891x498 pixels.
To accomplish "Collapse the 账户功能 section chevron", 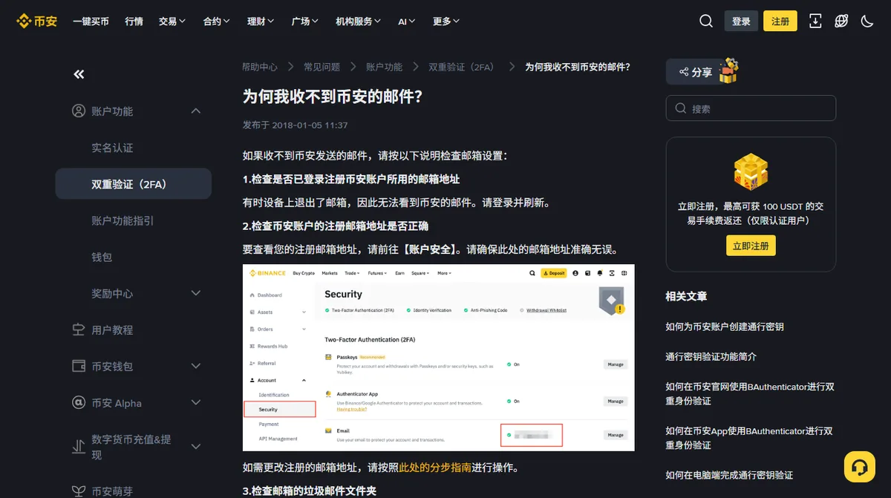I will (196, 111).
